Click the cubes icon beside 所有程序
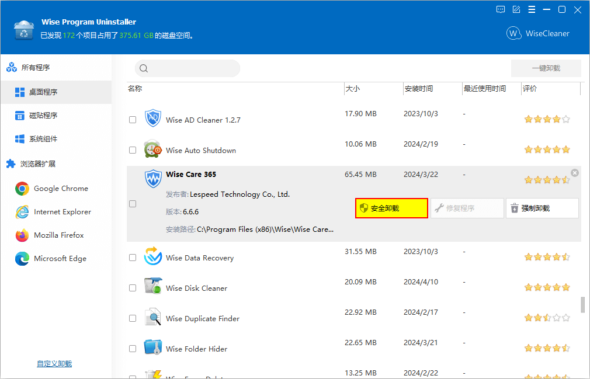The image size is (590, 379). point(11,67)
